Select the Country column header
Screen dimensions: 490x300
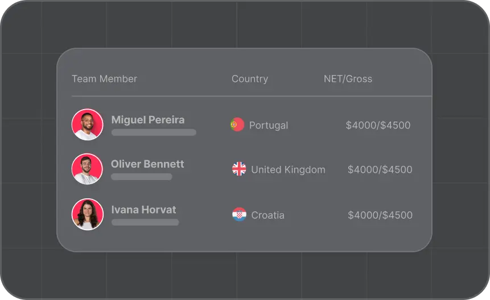(250, 79)
